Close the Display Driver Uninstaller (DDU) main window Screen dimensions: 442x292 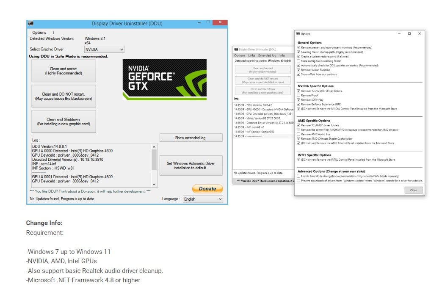tap(220, 22)
